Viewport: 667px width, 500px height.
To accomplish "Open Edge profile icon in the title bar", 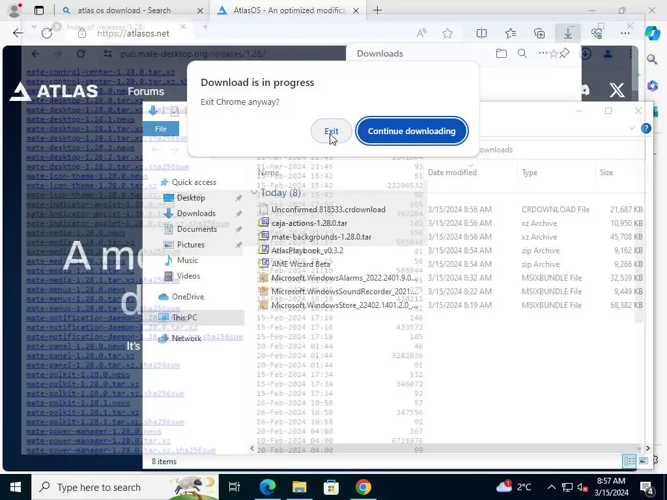I will (14, 10).
